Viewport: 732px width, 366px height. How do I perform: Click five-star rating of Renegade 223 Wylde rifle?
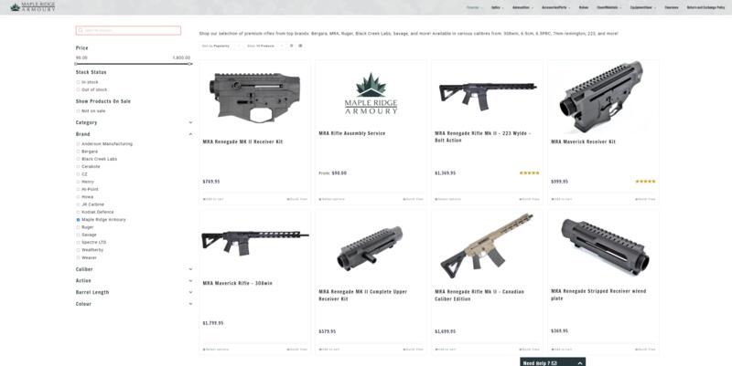click(530, 173)
